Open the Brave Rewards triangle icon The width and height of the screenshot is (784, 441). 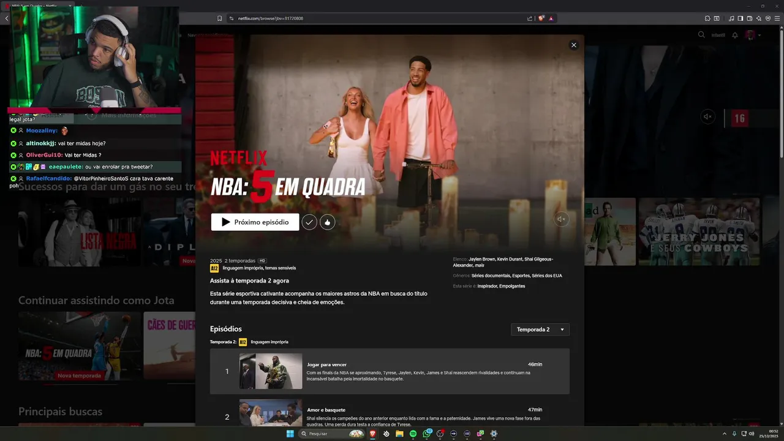coord(551,18)
